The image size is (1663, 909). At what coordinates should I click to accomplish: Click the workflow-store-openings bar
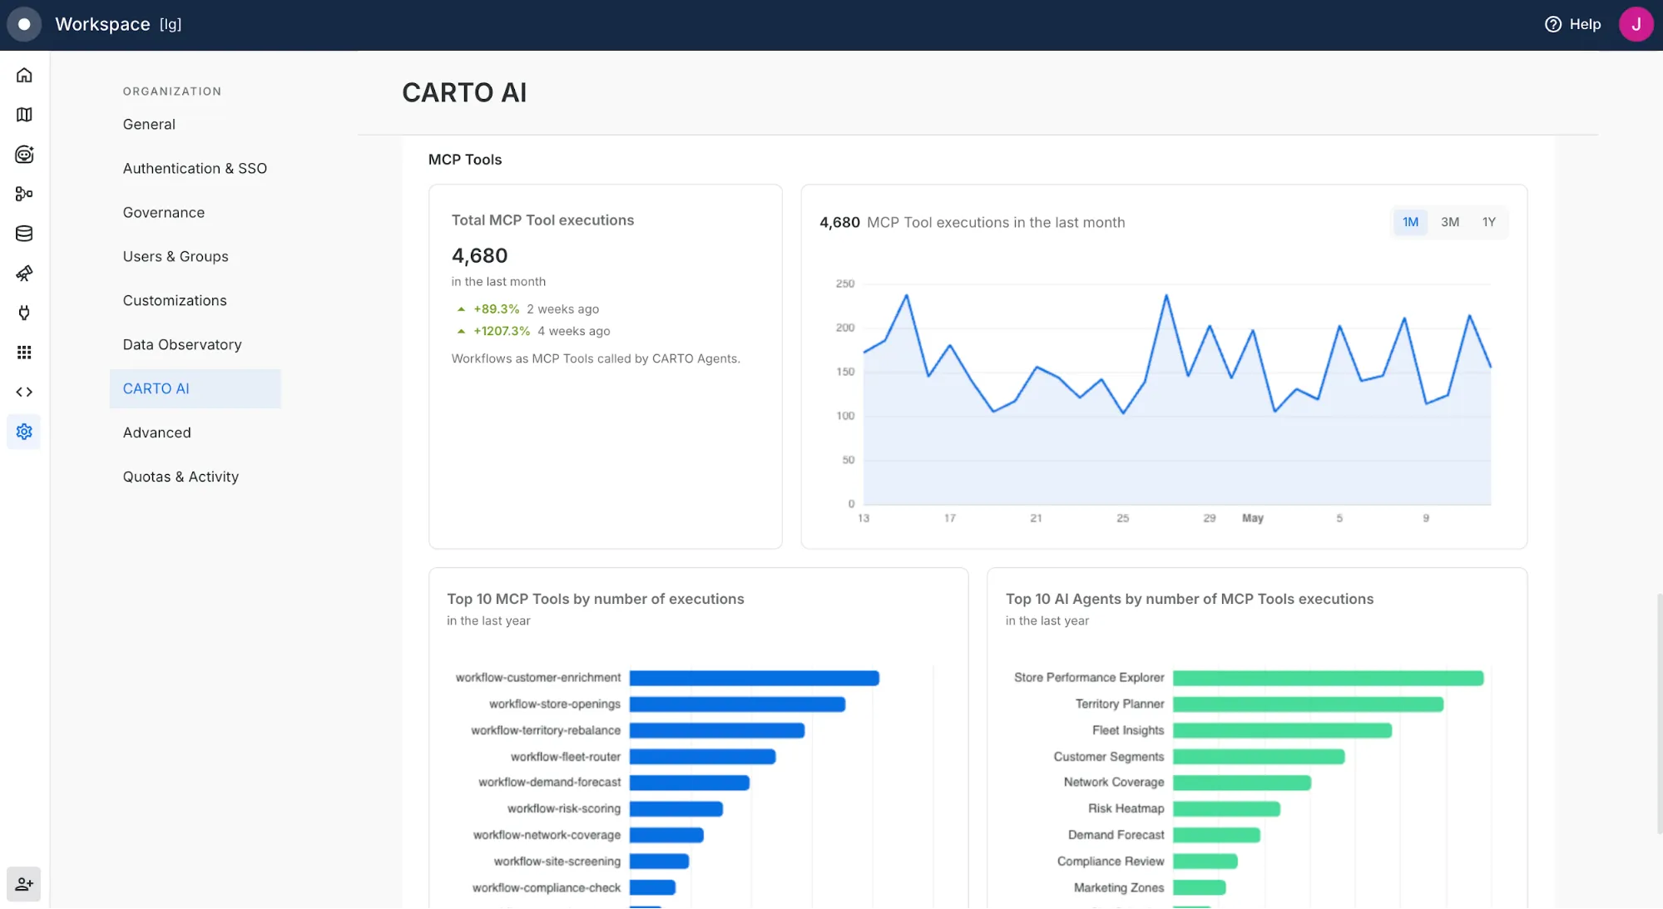737,704
